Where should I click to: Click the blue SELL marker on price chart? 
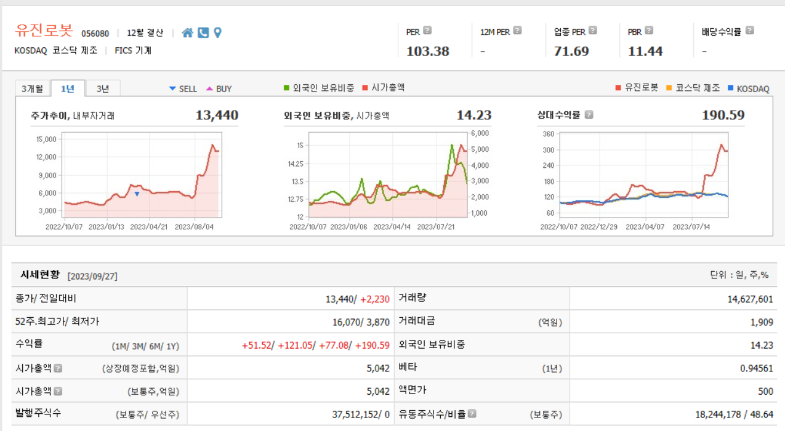(x=137, y=194)
